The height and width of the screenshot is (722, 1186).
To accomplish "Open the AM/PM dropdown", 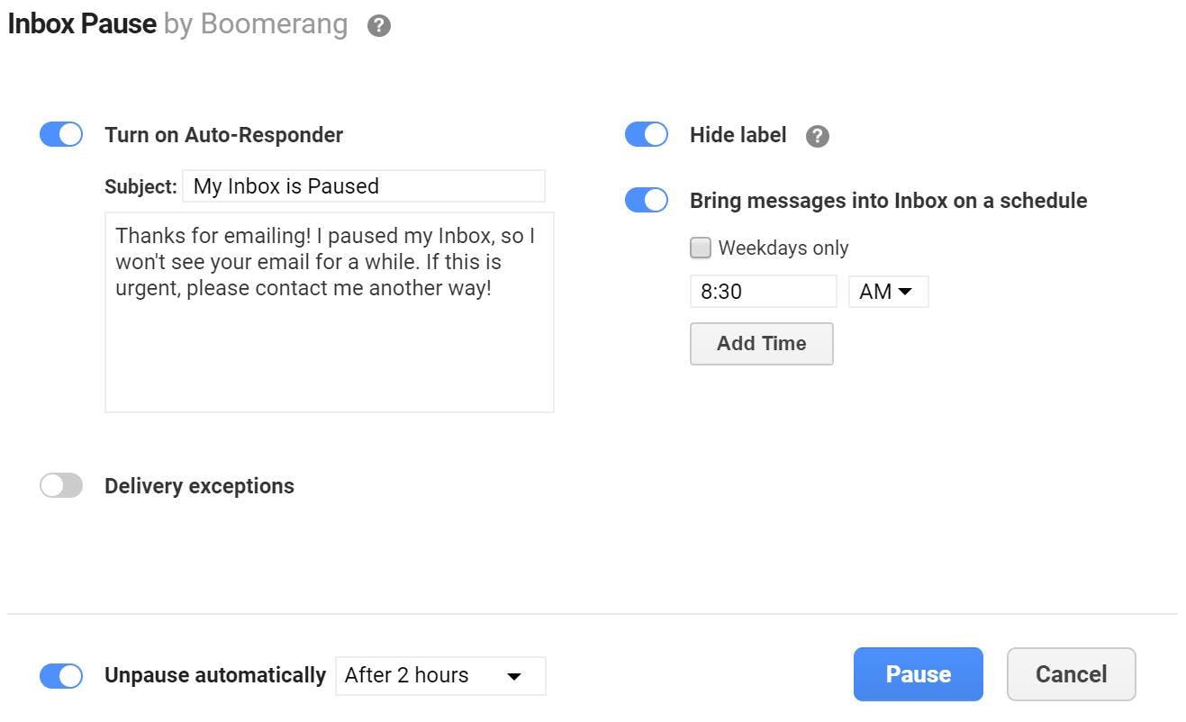I will point(888,292).
